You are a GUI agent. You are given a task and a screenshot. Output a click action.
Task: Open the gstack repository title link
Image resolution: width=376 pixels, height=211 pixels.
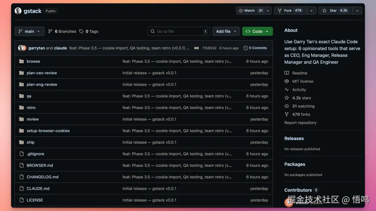pyautogui.click(x=32, y=11)
